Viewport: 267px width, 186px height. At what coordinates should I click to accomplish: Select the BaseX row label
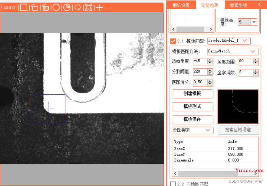click(180, 149)
